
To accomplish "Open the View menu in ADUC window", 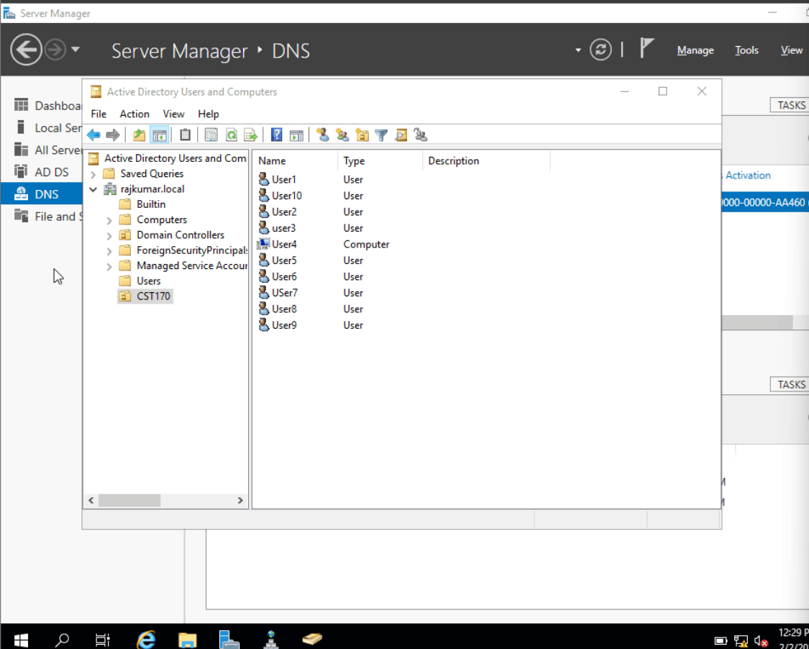I will [x=173, y=114].
